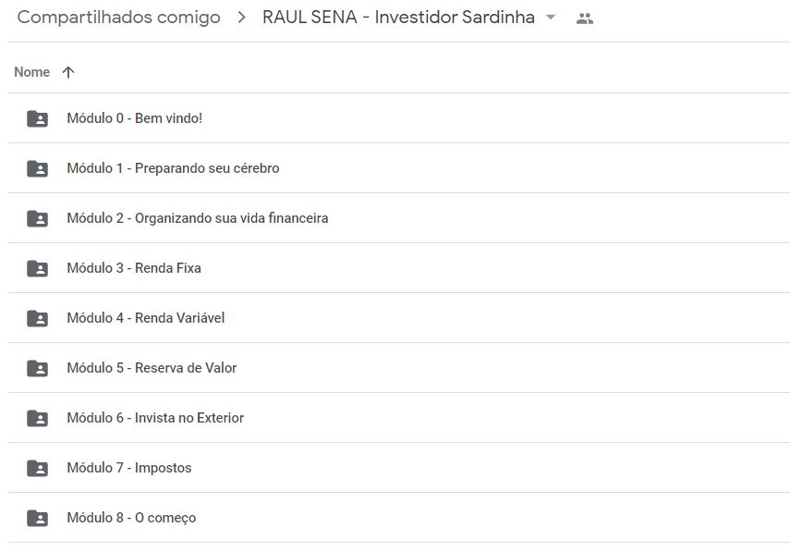Select the Módulo 7 - Impostos folder

[129, 468]
